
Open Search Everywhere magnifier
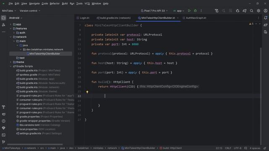(251, 11)
